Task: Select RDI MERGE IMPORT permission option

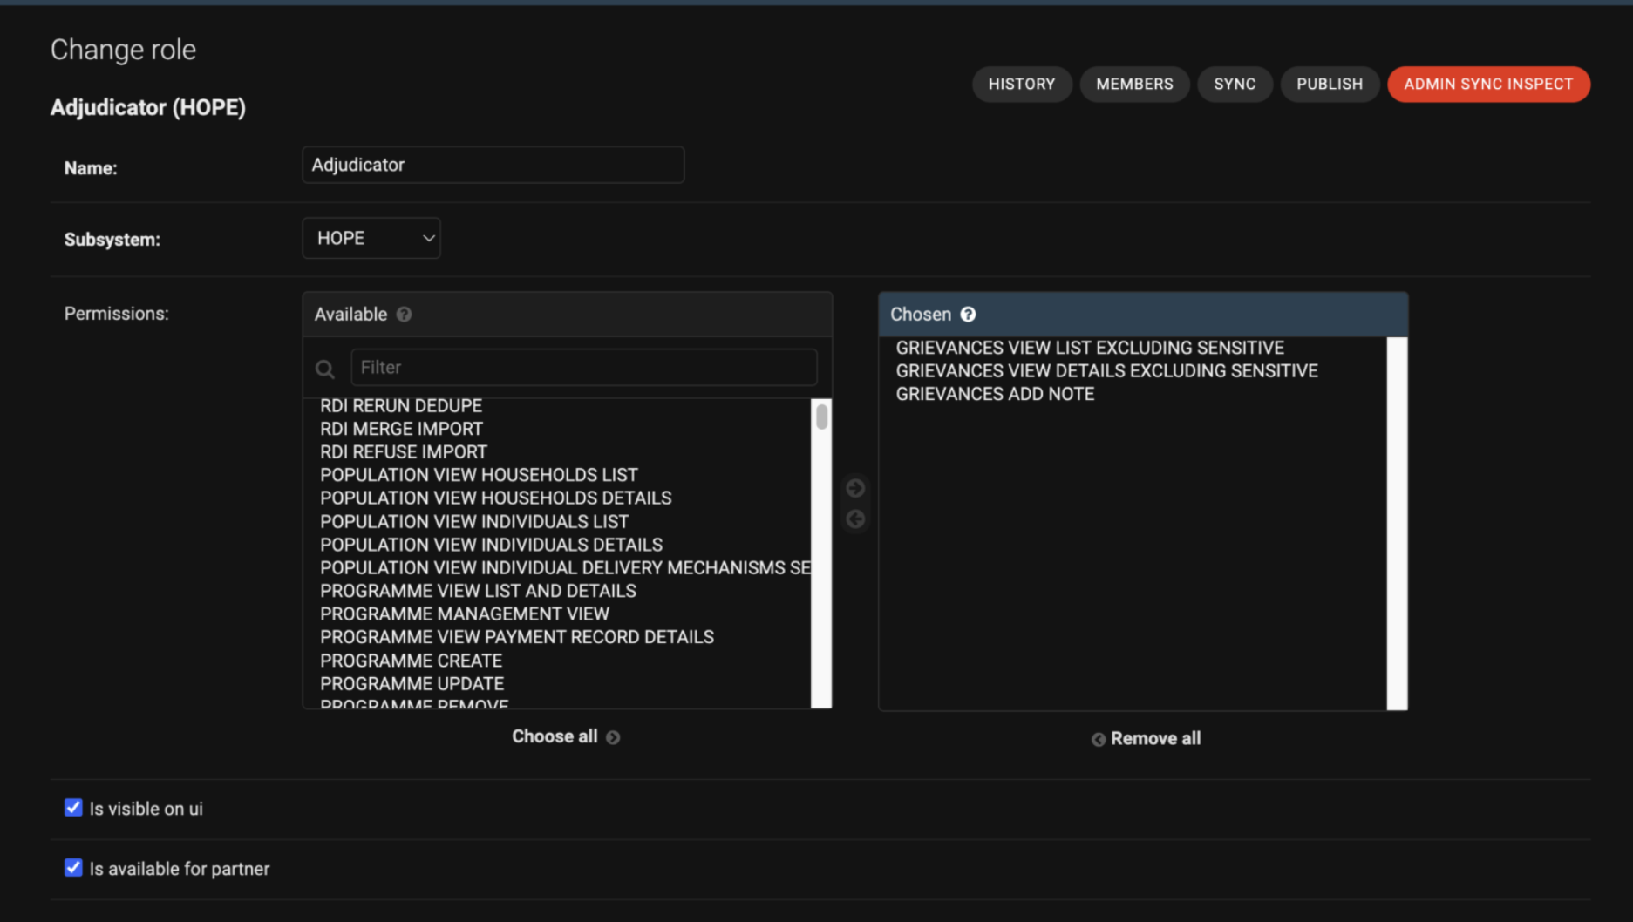Action: (401, 429)
